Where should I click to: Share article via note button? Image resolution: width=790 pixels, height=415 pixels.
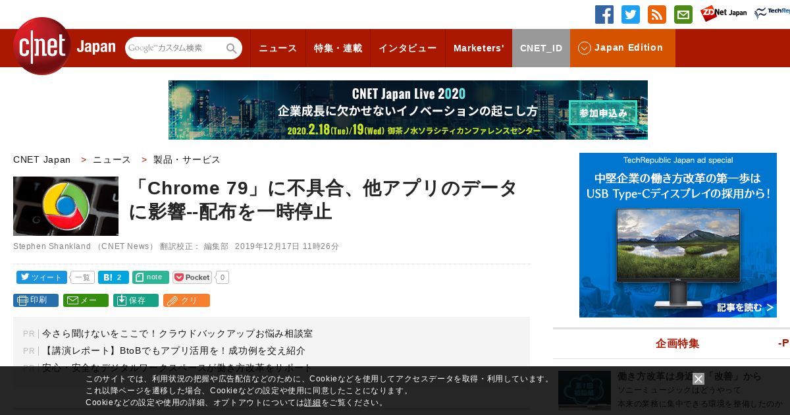(151, 277)
